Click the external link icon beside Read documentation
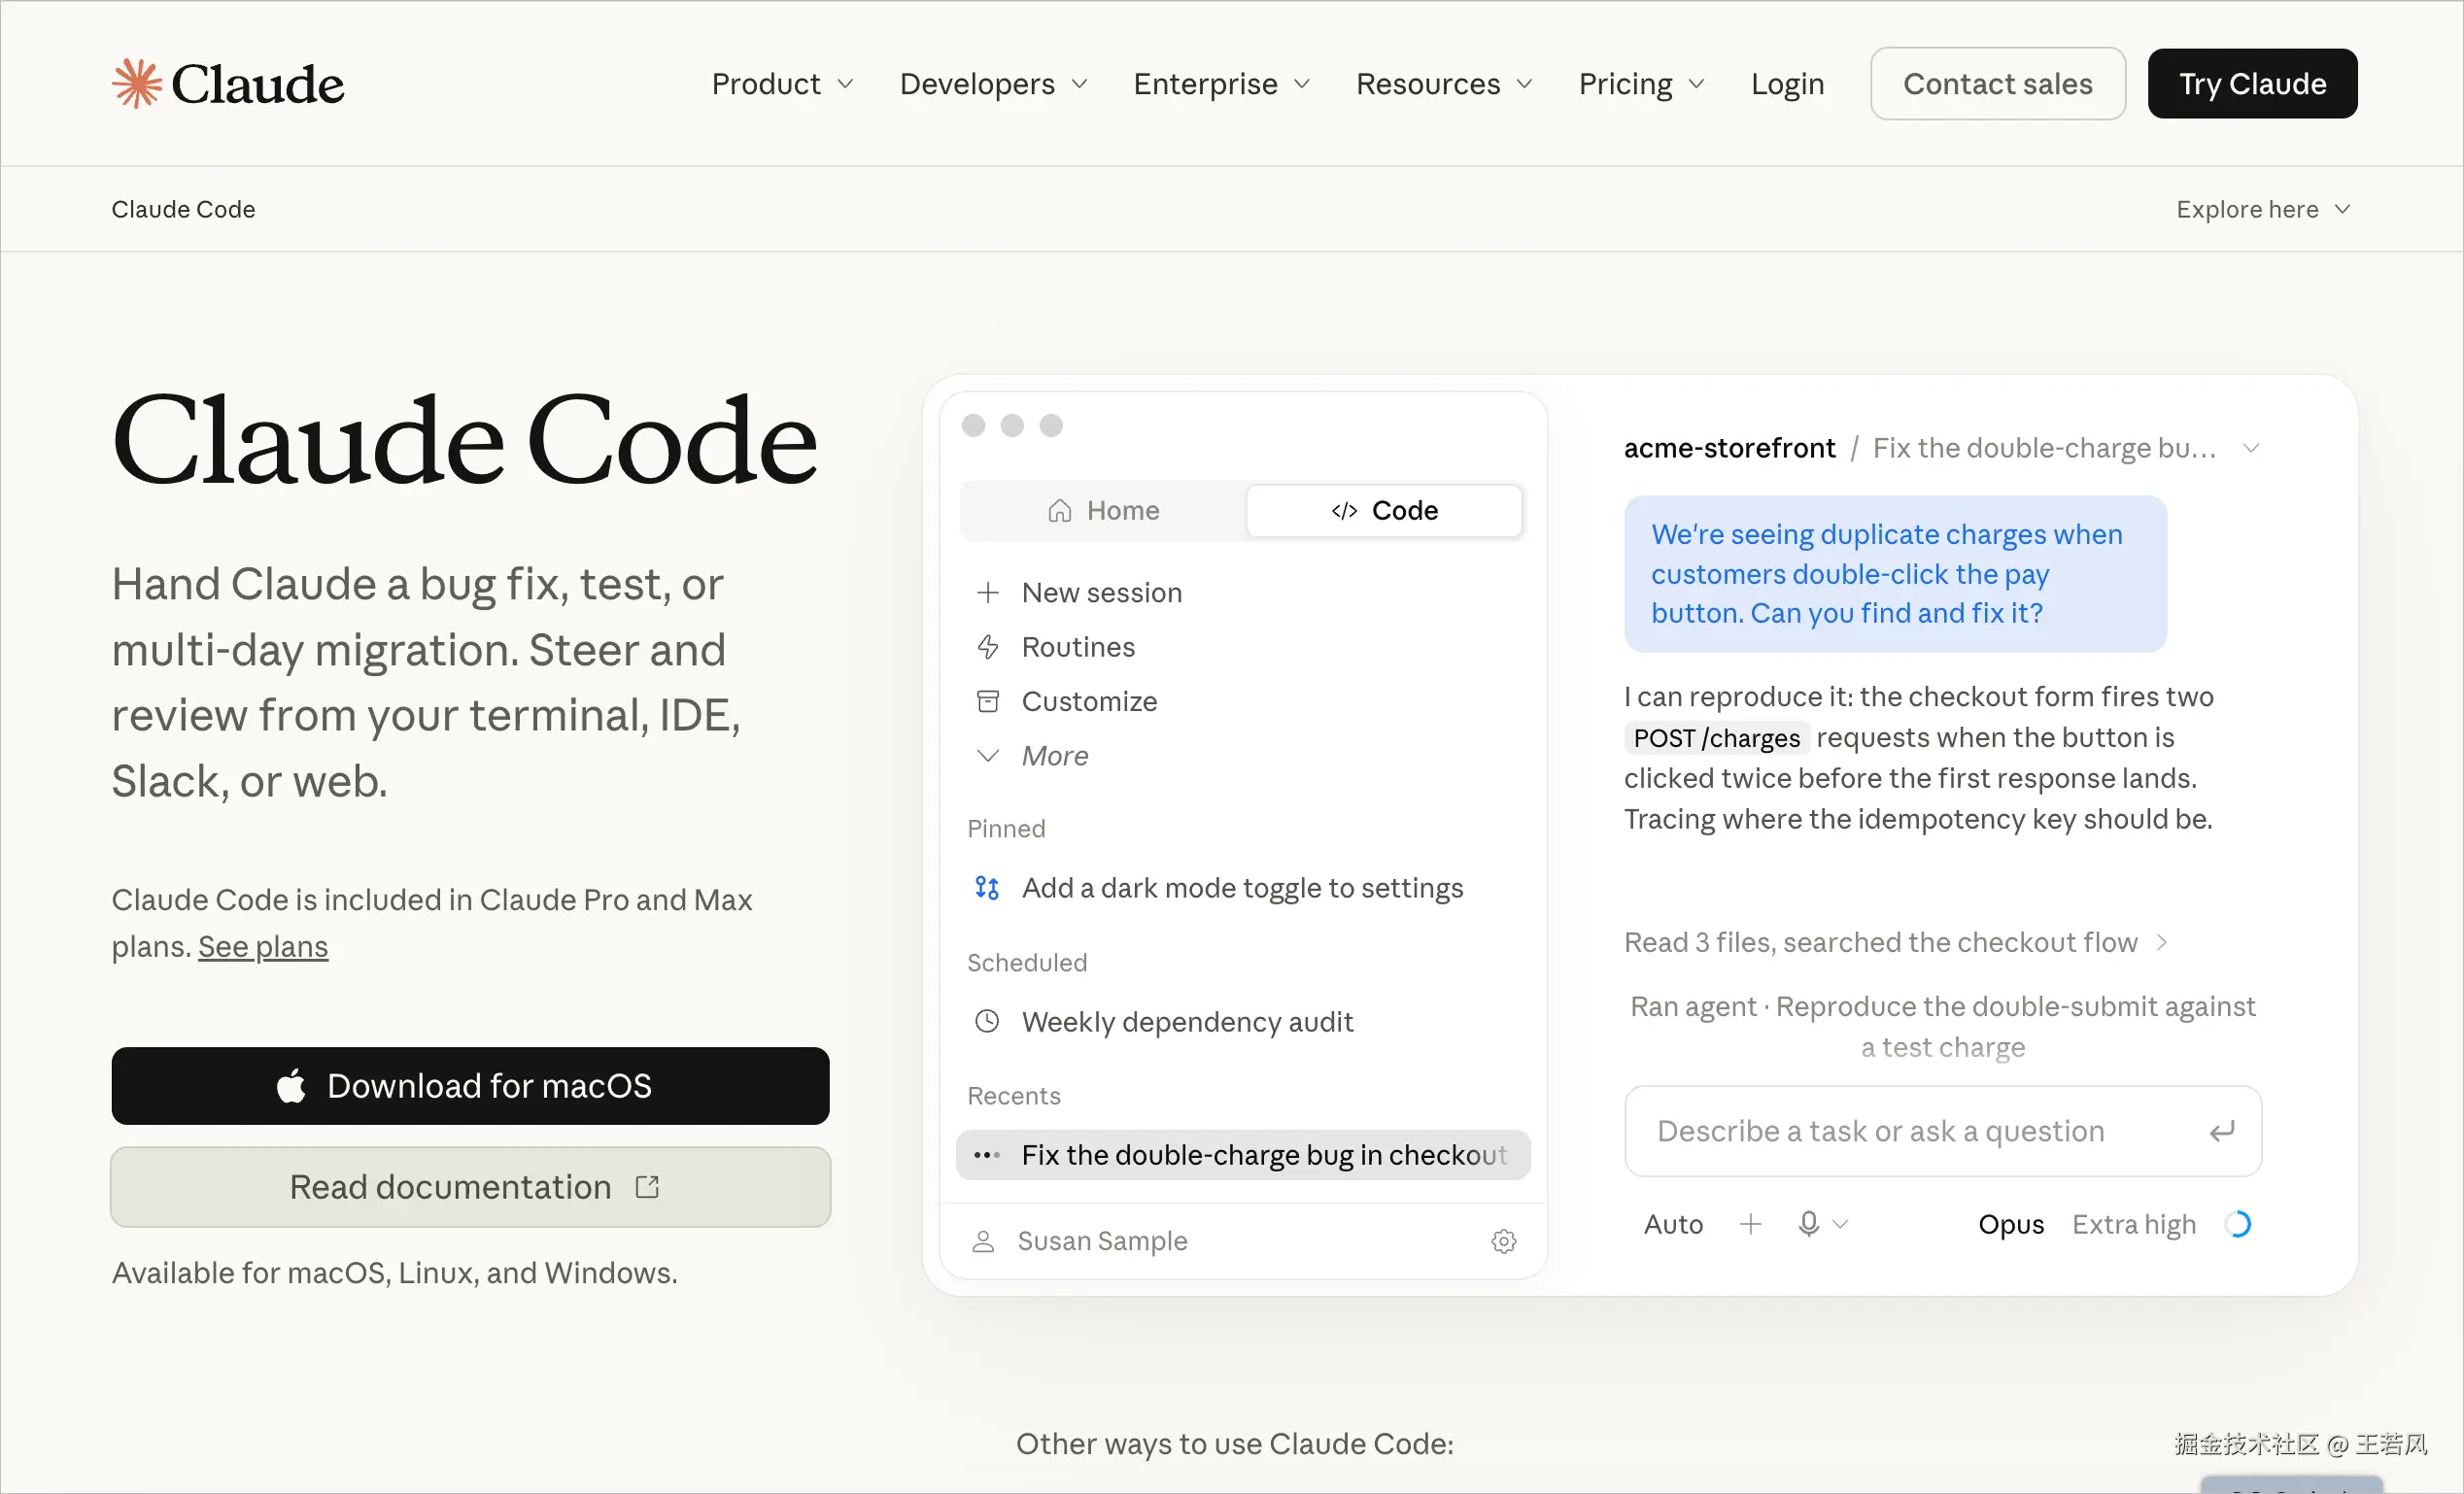This screenshot has width=2464, height=1494. [x=647, y=1186]
